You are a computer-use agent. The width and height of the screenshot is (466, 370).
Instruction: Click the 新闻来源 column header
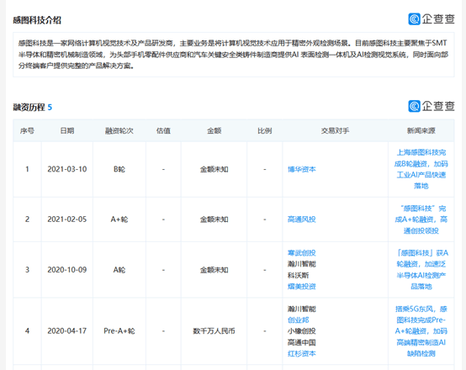(421, 131)
